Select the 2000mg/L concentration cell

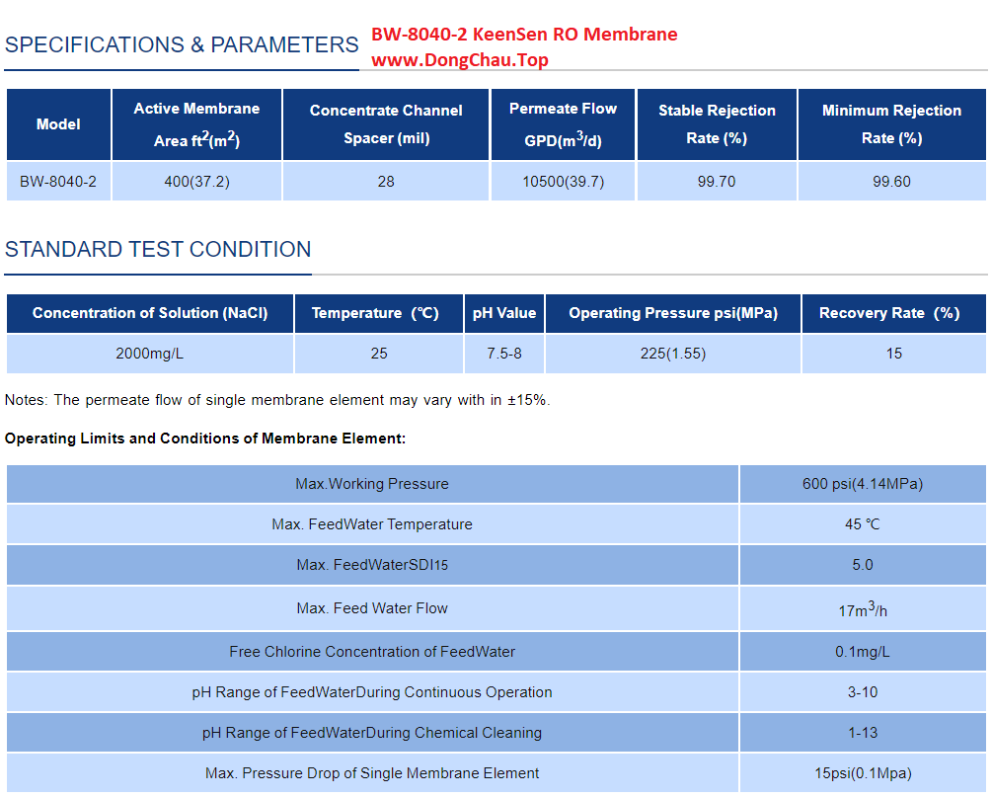click(150, 354)
